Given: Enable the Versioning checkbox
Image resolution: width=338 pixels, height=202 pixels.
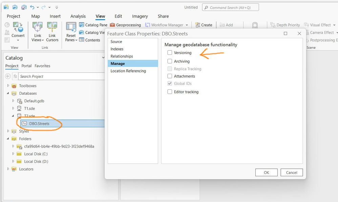Looking at the screenshot, I should click(x=170, y=52).
